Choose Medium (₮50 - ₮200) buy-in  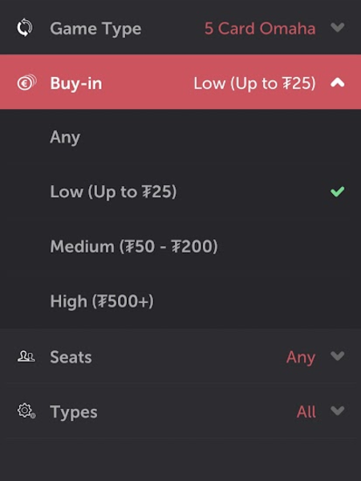180,246
